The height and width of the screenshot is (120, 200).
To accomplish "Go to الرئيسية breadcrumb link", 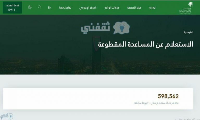I will coord(189,32).
